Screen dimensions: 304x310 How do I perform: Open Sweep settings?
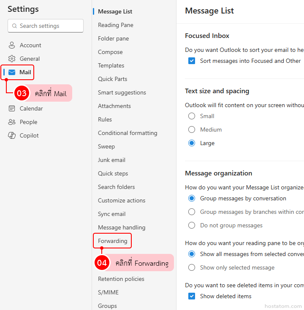106,146
